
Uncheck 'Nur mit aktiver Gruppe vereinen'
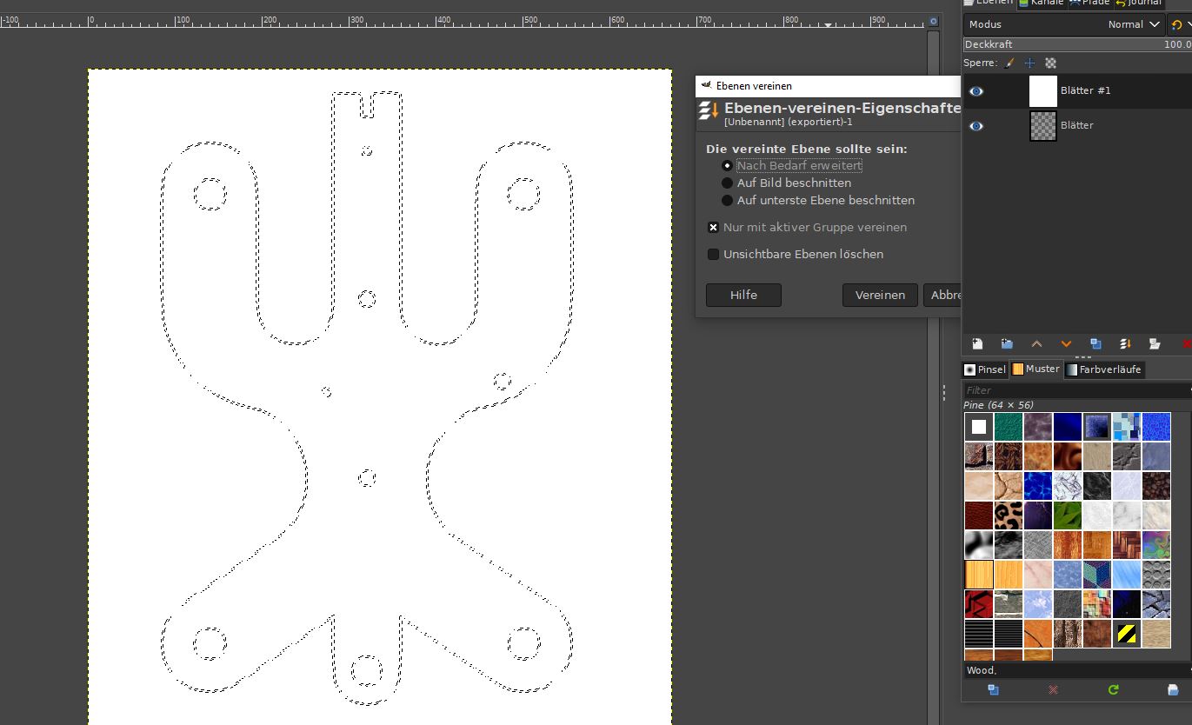tap(713, 228)
